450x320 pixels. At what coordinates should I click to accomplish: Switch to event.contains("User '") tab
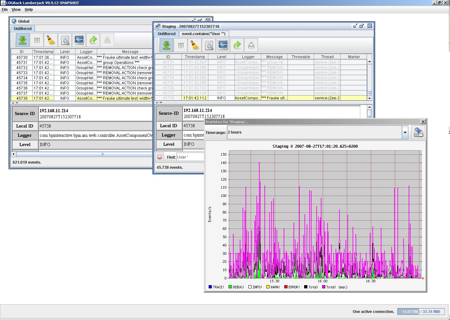pyautogui.click(x=204, y=34)
